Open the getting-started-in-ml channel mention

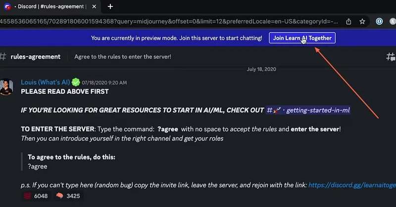tap(308, 110)
